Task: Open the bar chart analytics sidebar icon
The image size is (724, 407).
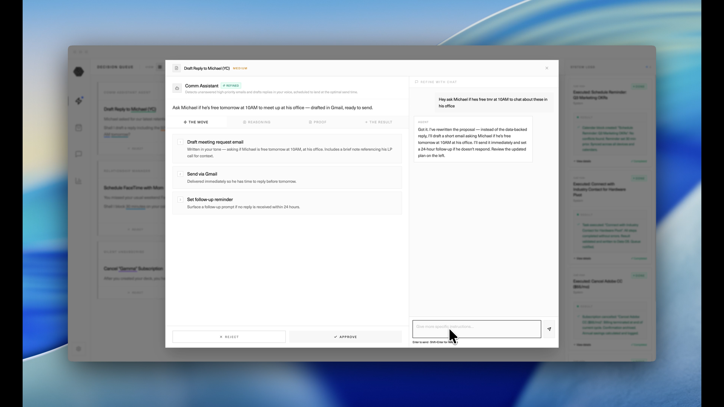Action: click(78, 181)
